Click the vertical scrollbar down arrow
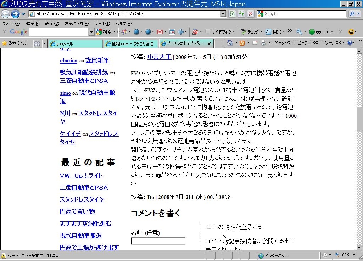 [359, 247]
